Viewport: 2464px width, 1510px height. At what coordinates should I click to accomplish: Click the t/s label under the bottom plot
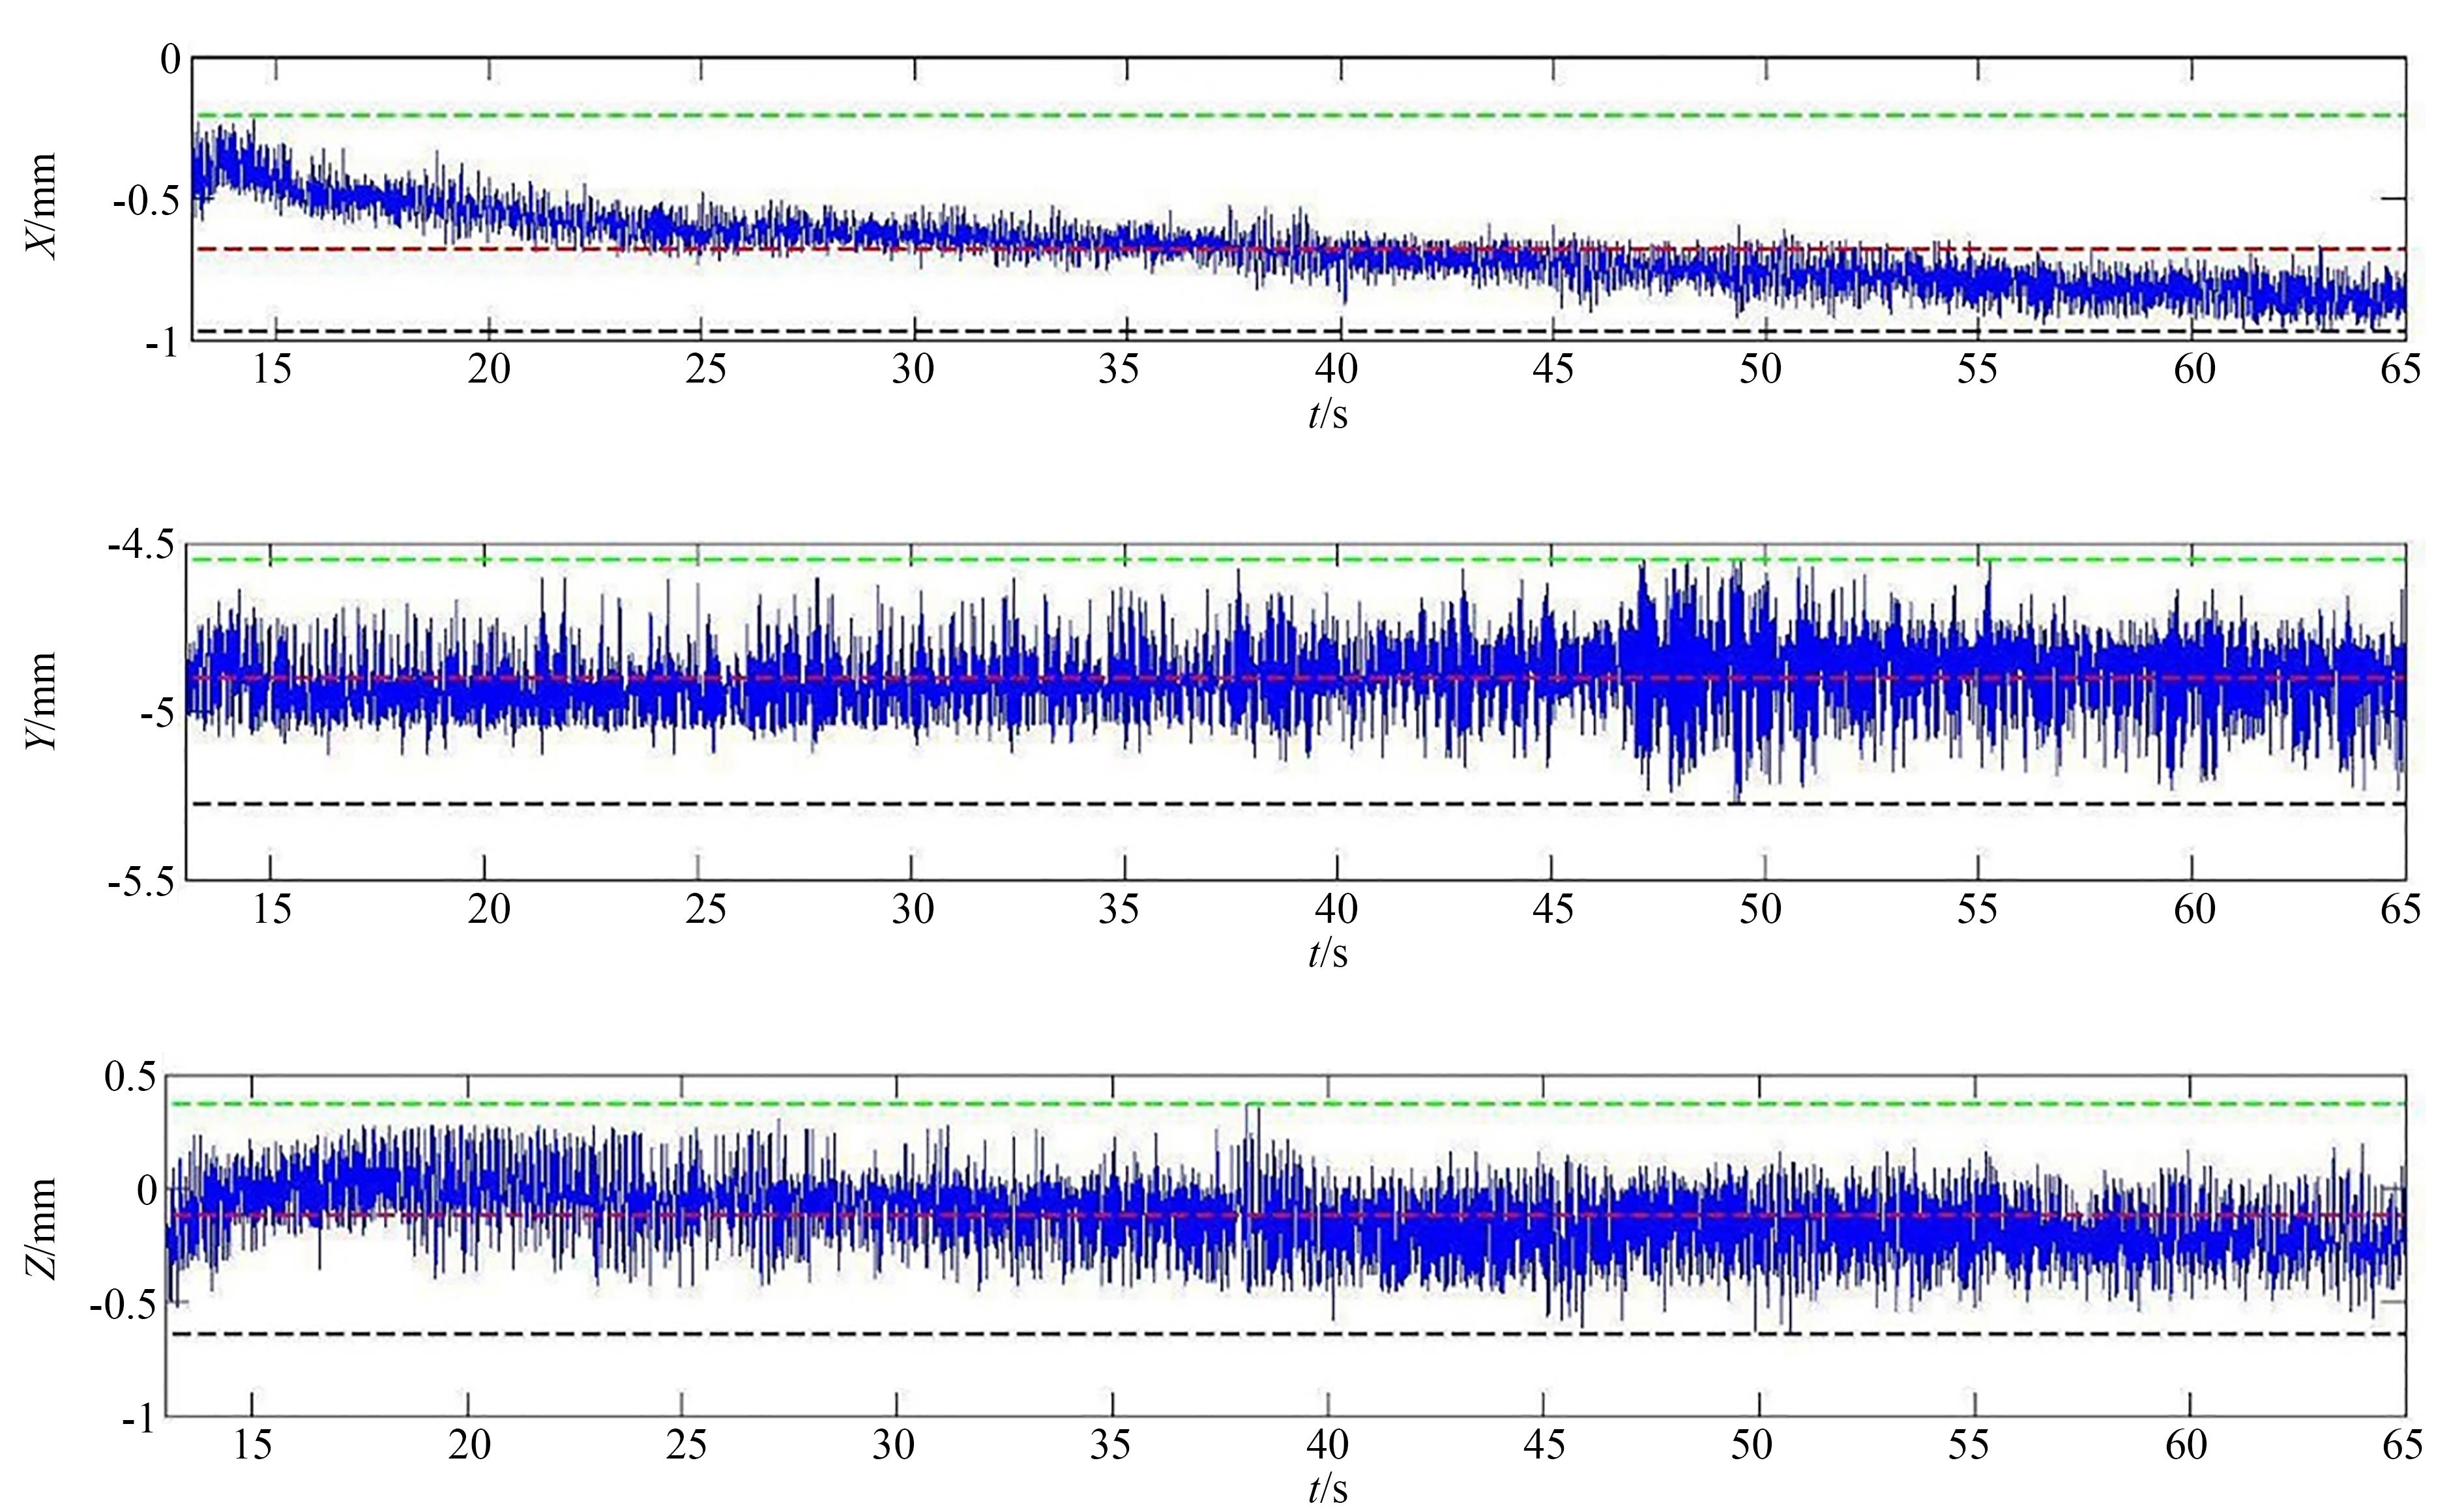tap(1328, 1489)
